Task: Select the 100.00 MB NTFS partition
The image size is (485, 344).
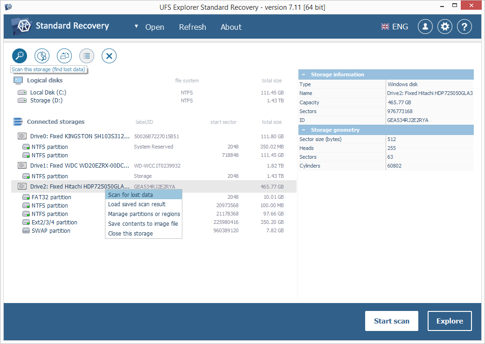Action: pos(154,206)
